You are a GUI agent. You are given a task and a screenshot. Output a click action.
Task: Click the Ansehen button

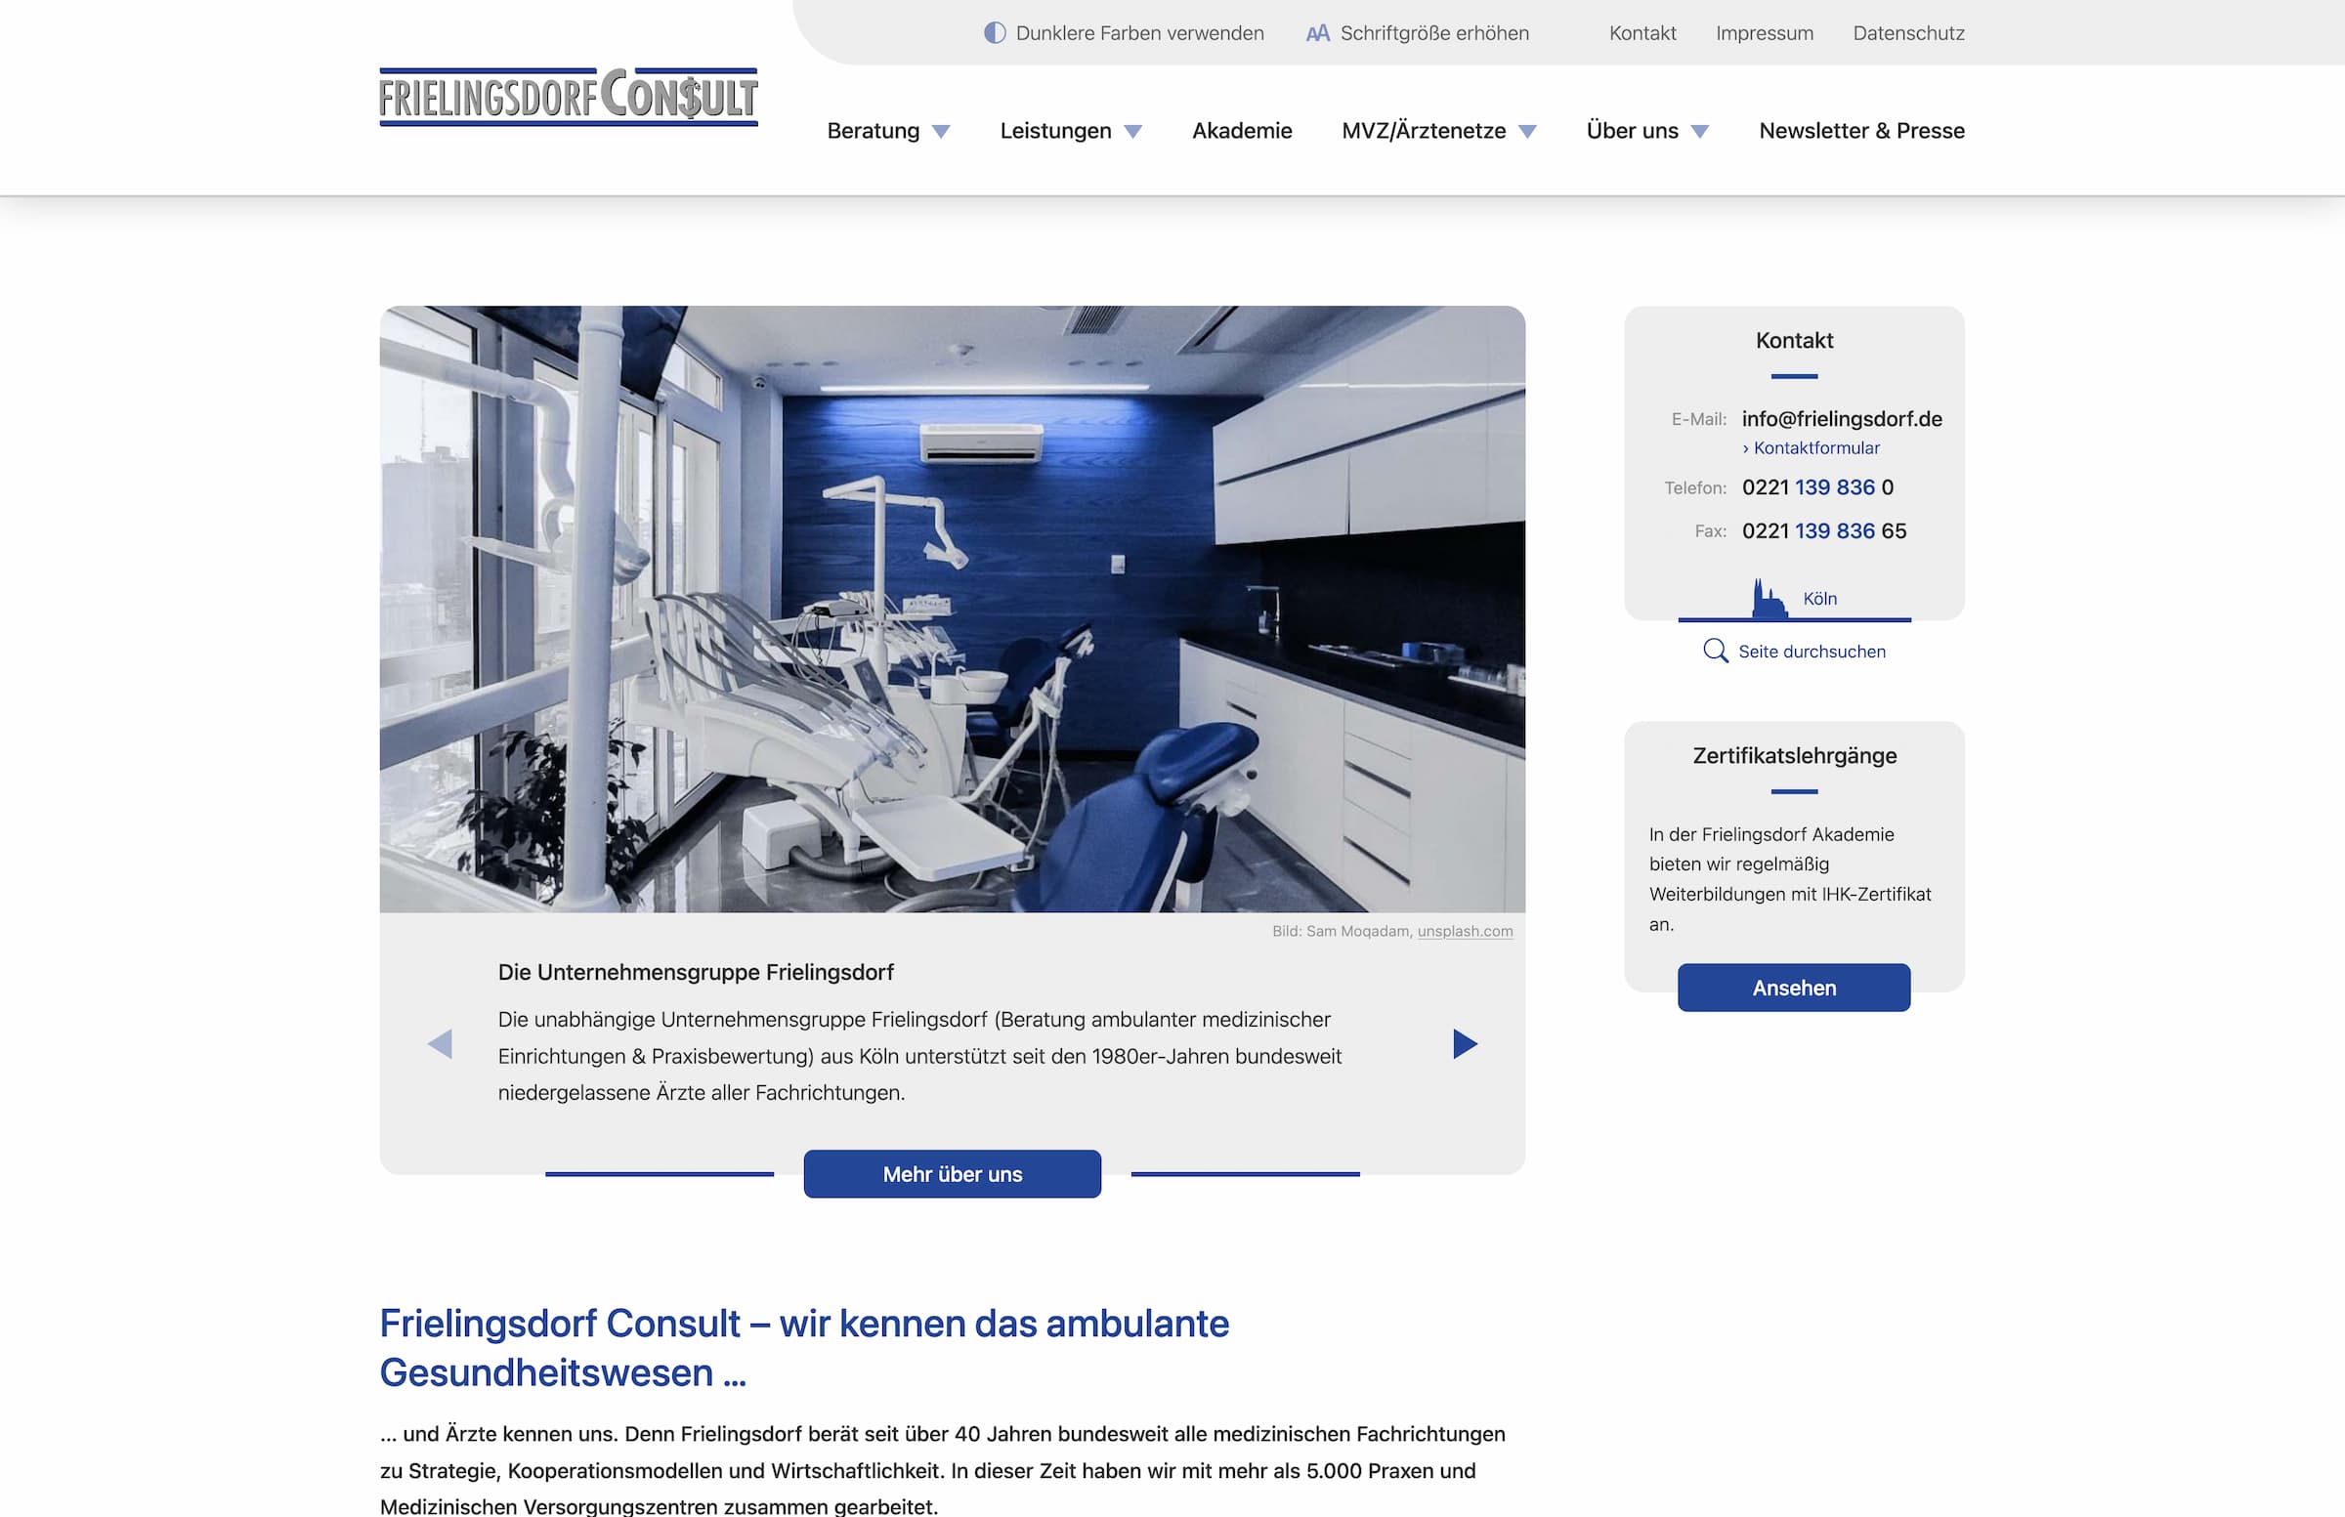(1793, 987)
